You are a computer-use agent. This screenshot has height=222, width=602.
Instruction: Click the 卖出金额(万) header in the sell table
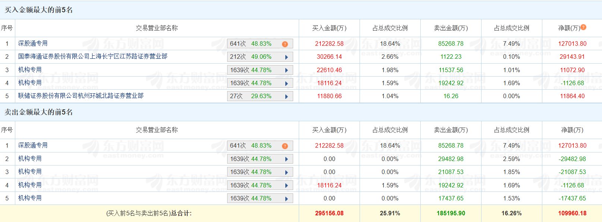tap(451, 130)
